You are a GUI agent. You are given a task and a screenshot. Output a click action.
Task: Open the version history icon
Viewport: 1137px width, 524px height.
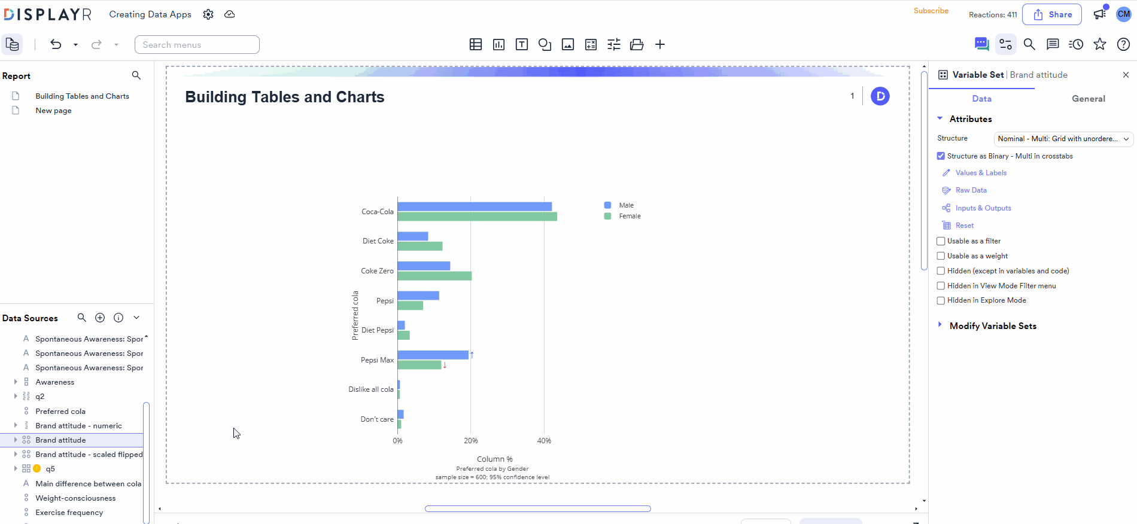click(x=1076, y=44)
